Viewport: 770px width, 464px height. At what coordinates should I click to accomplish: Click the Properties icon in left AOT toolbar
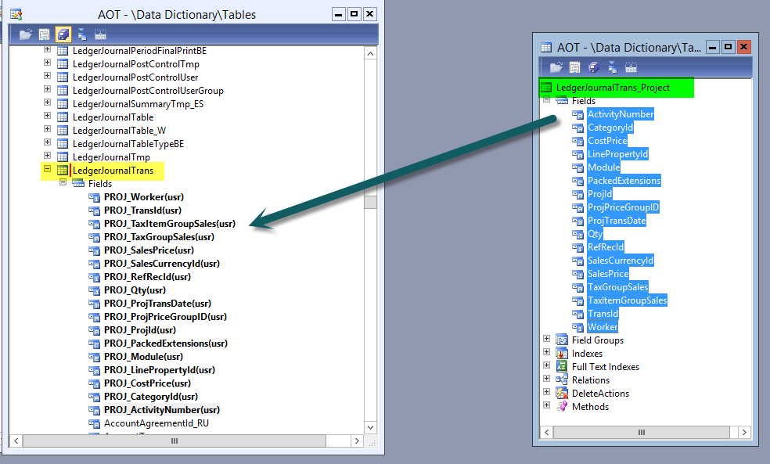pos(44,34)
